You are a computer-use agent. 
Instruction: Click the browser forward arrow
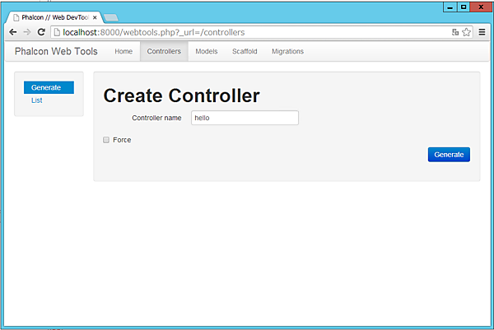[x=27, y=32]
